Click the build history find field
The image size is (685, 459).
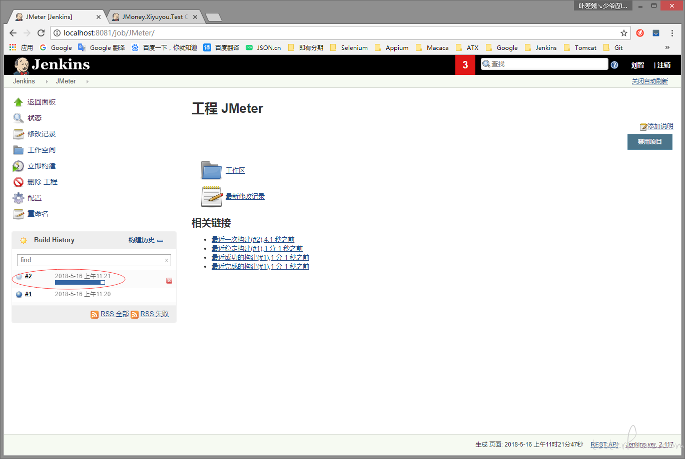click(x=94, y=260)
